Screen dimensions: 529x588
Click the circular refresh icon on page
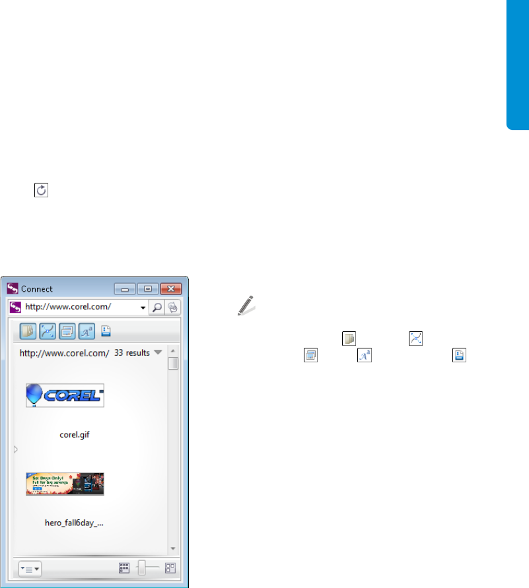[41, 190]
